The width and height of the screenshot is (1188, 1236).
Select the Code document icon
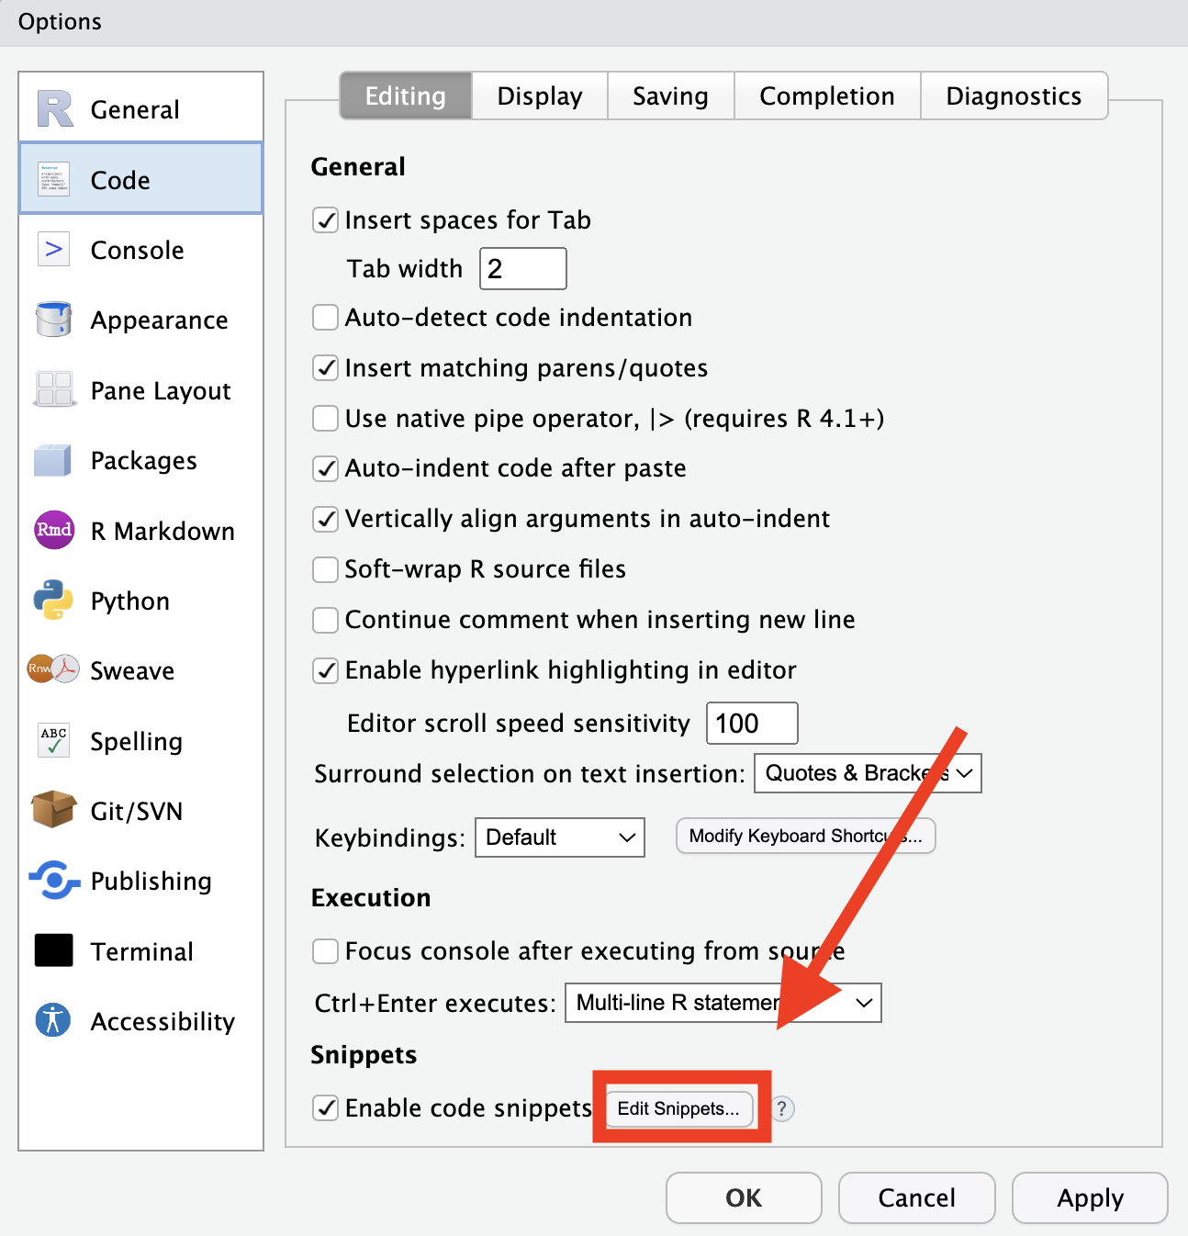pyautogui.click(x=53, y=179)
